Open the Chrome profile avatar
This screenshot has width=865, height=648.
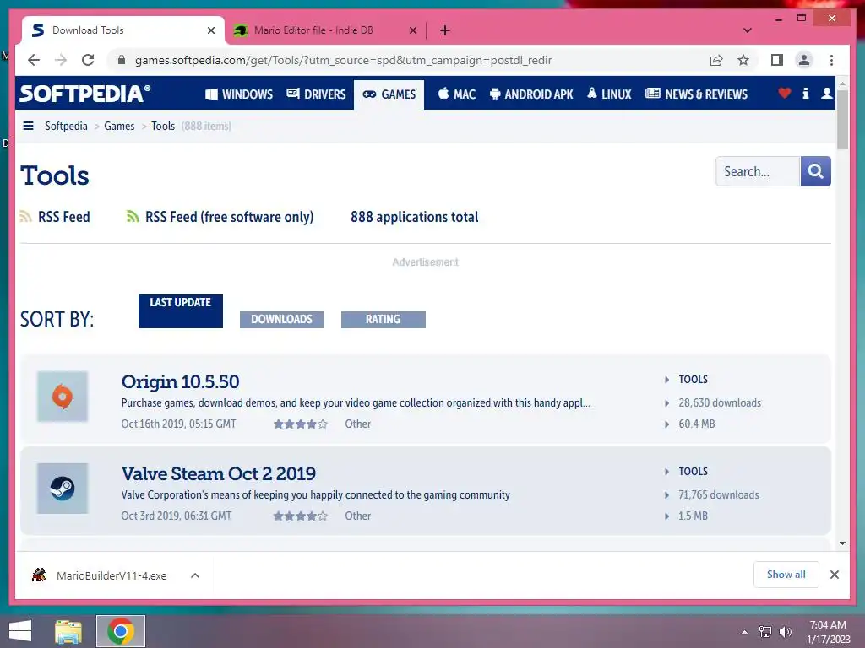(x=804, y=60)
